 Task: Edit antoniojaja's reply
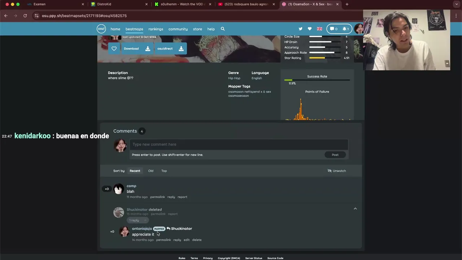tap(187, 240)
